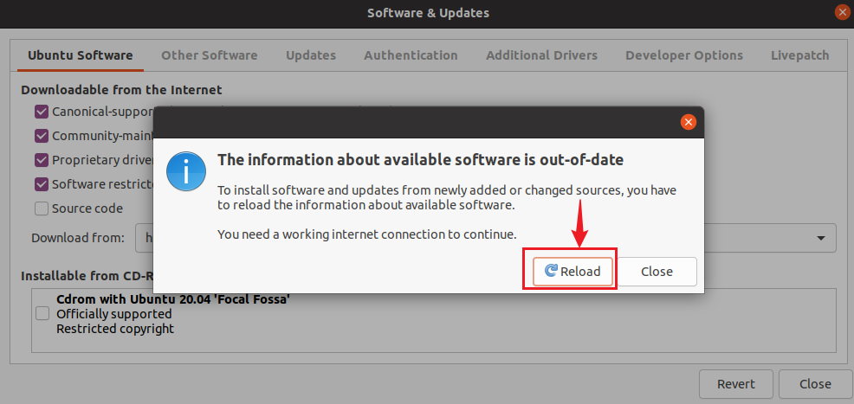Select the Authentication tab
This screenshot has height=404, width=854.
tap(411, 55)
